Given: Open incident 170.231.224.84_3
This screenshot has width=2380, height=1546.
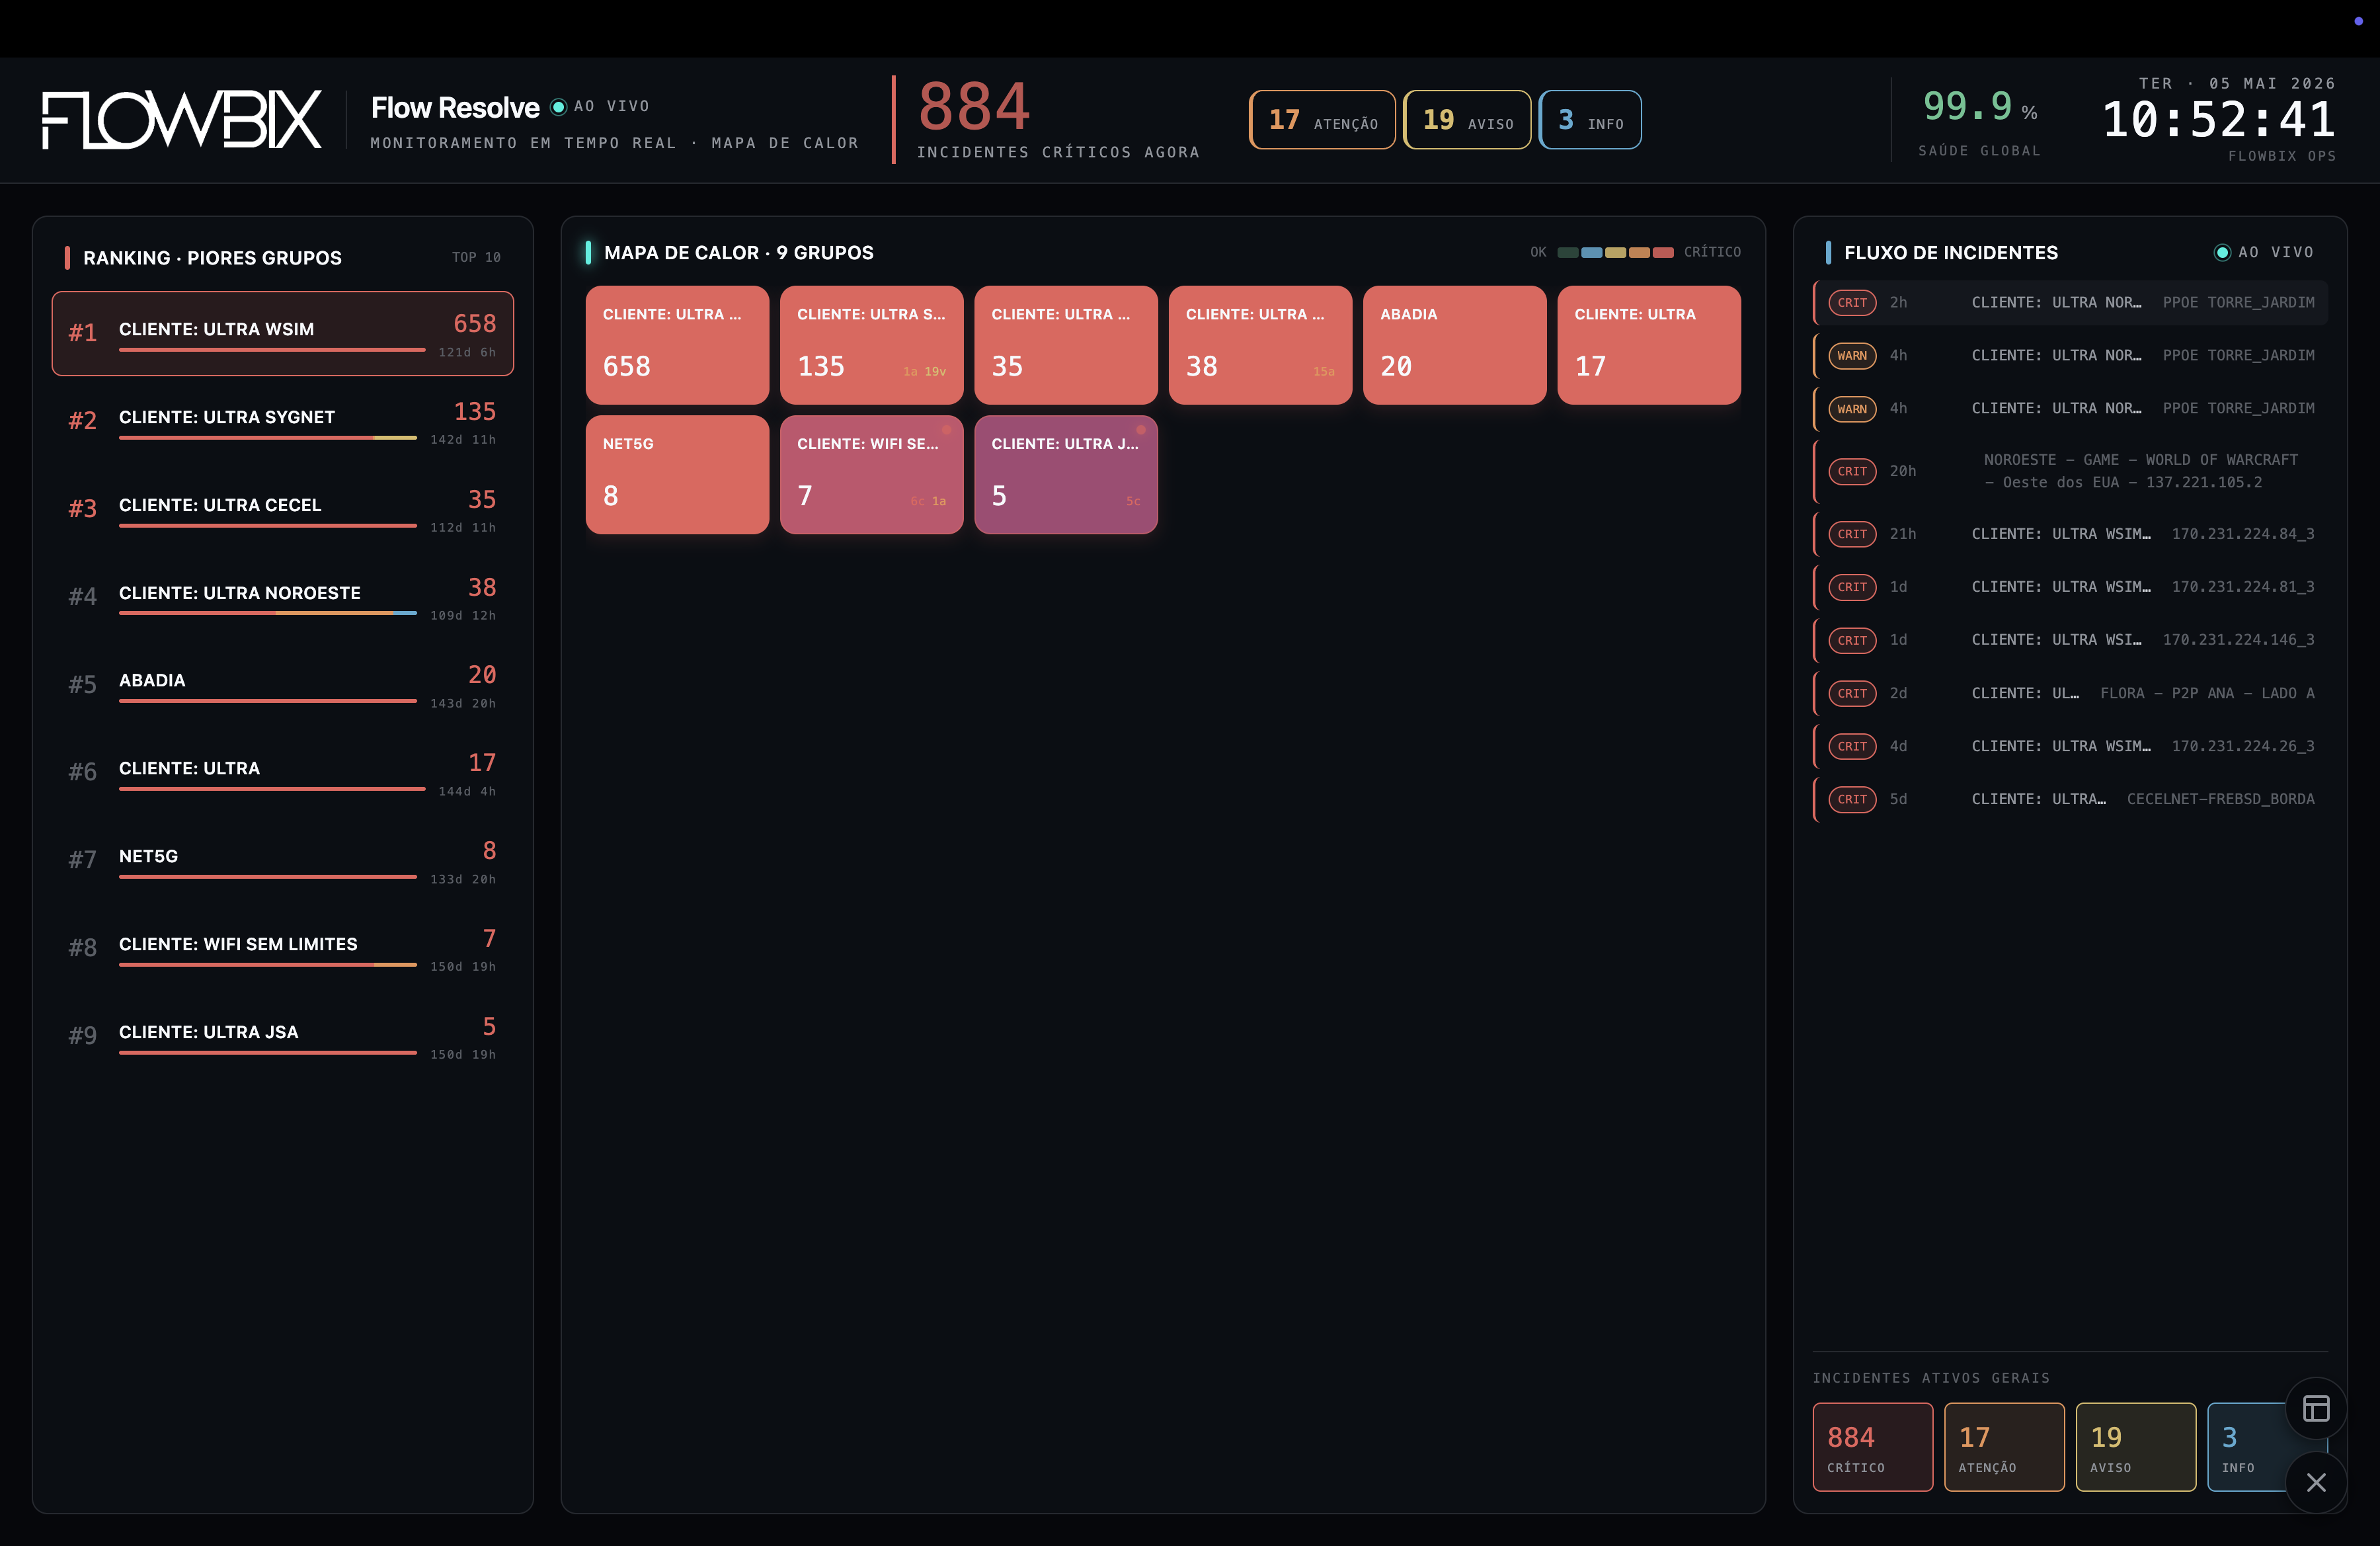Looking at the screenshot, I should pyautogui.click(x=2071, y=534).
